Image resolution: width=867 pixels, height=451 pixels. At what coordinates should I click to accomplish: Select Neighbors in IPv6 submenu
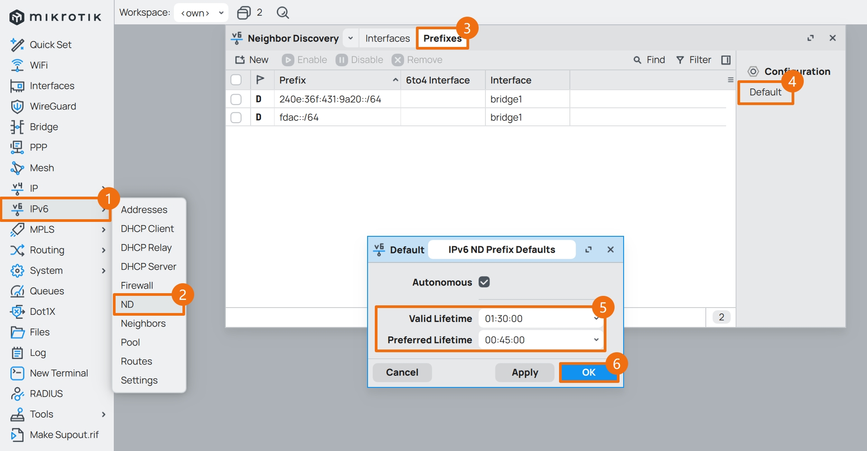pyautogui.click(x=143, y=323)
